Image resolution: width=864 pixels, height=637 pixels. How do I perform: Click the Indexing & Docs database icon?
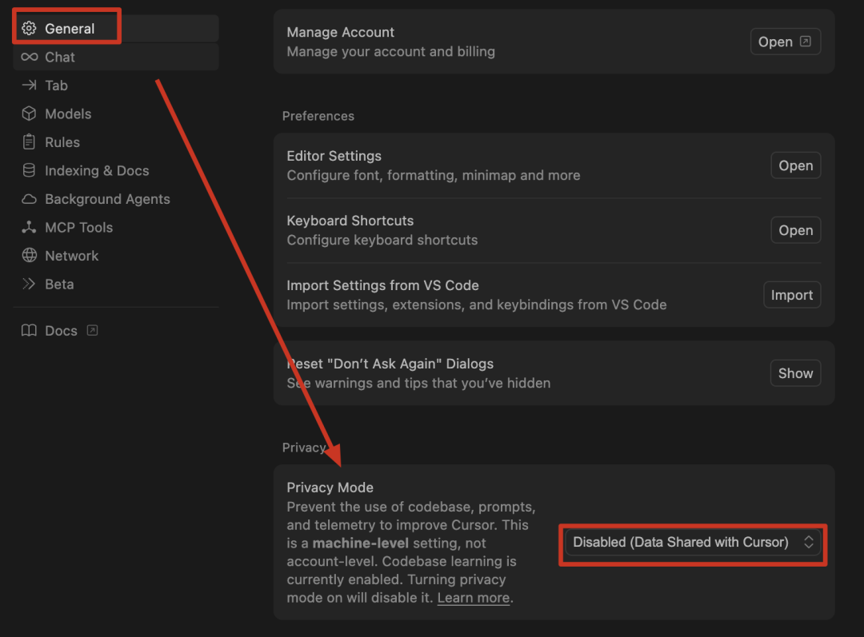(30, 170)
